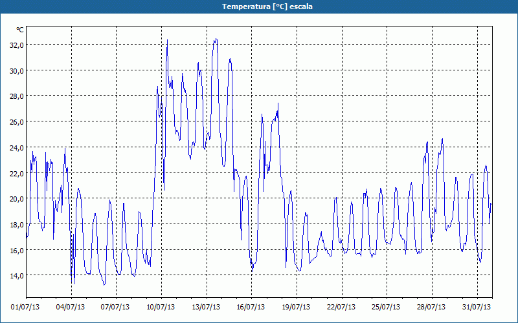
Task: Select the 20,0 y-axis label
Action: (17, 199)
